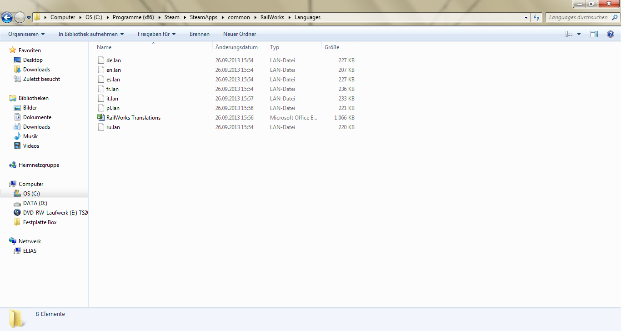Click the folder icon in the address bar
The width and height of the screenshot is (621, 331).
coord(37,17)
